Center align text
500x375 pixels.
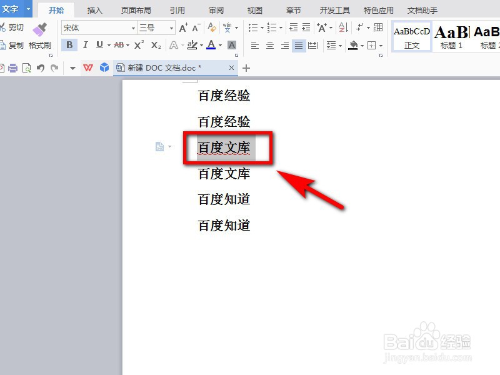pyautogui.click(x=270, y=46)
